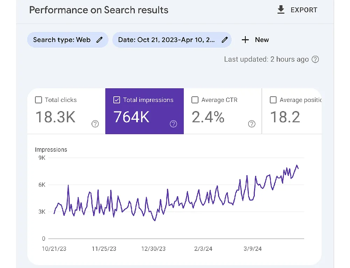Uncheck the Total impressions checkbox
350x268 pixels.
pyautogui.click(x=117, y=100)
